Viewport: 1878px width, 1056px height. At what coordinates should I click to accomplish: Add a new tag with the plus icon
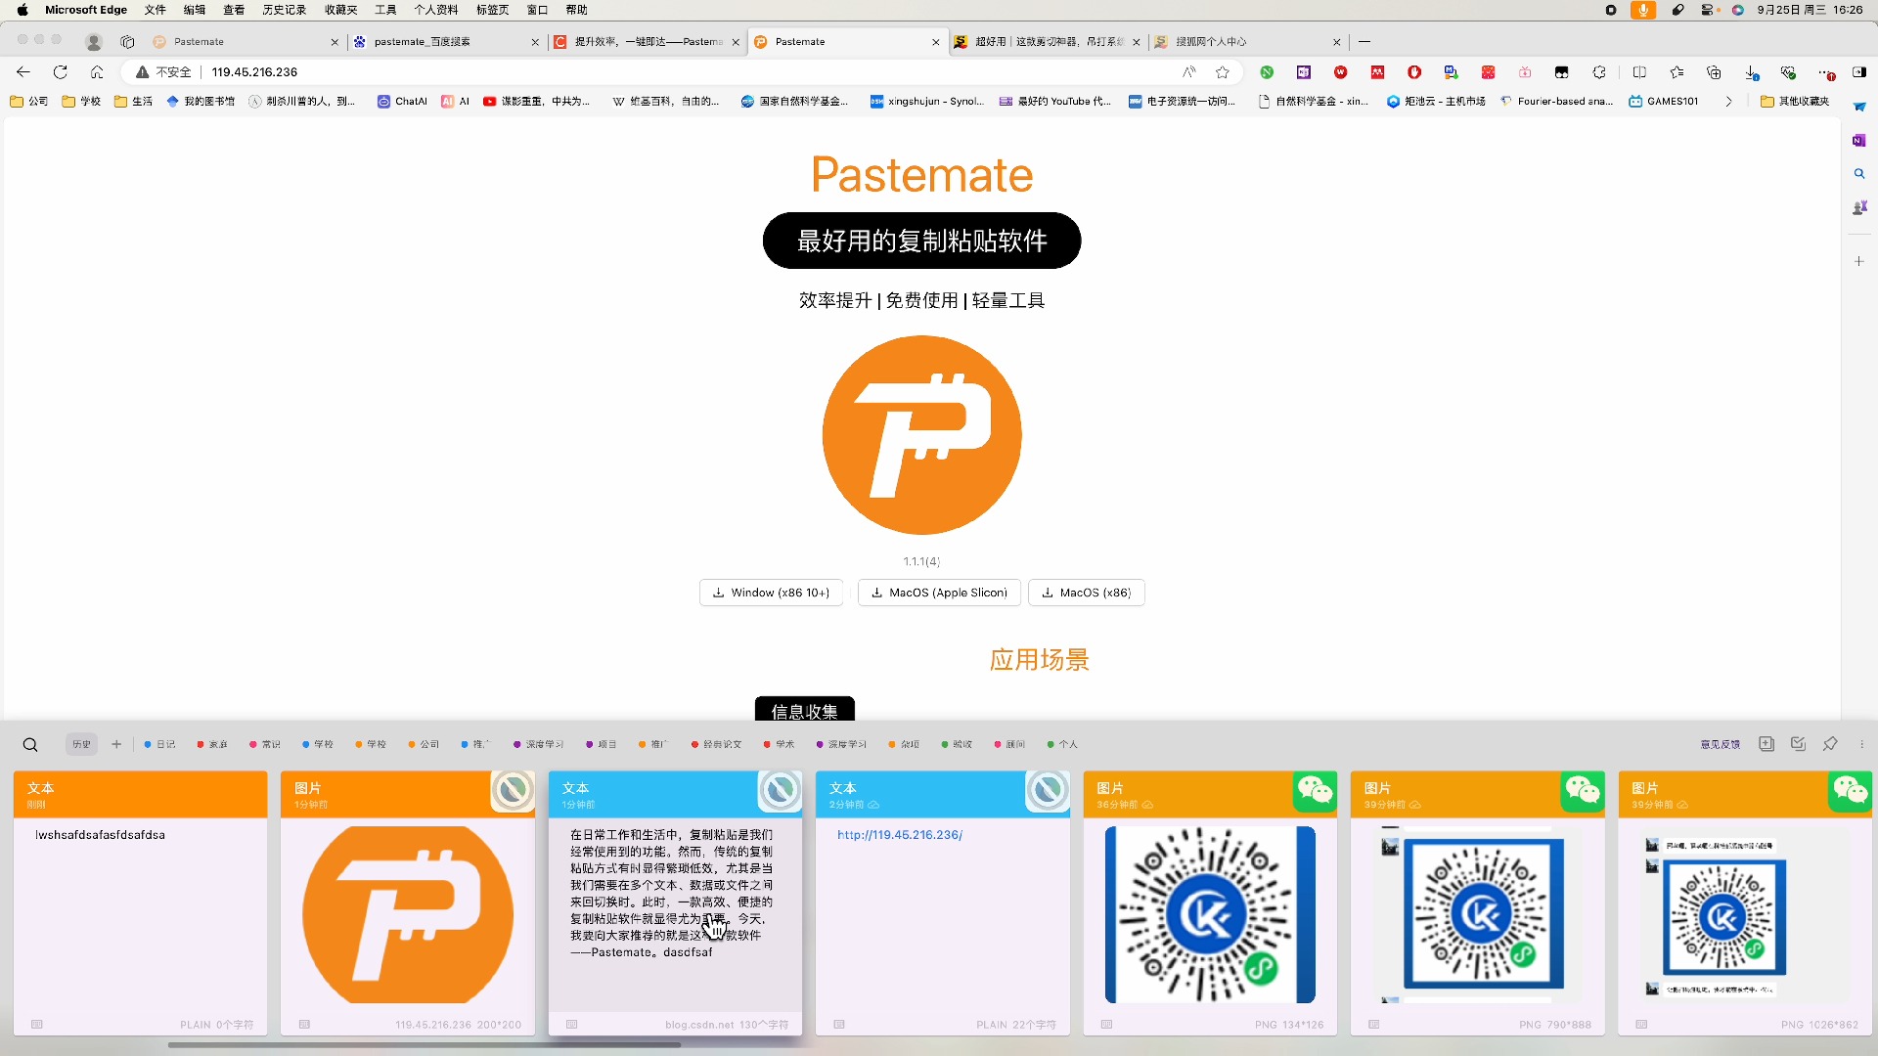point(116,744)
